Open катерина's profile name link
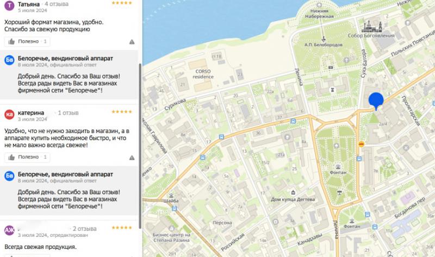This screenshot has height=257, width=435. (x=33, y=113)
